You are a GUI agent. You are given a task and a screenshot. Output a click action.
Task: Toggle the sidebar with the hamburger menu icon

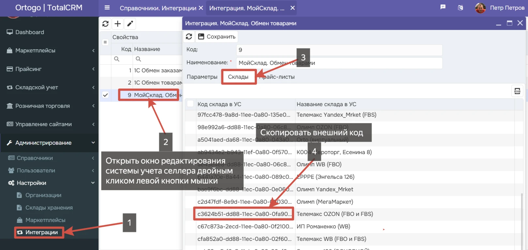(107, 8)
